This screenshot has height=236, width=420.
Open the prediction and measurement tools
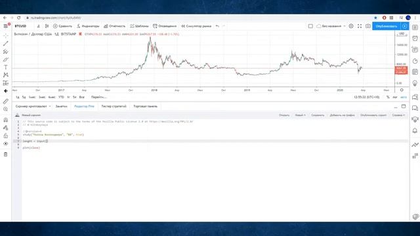(6, 83)
